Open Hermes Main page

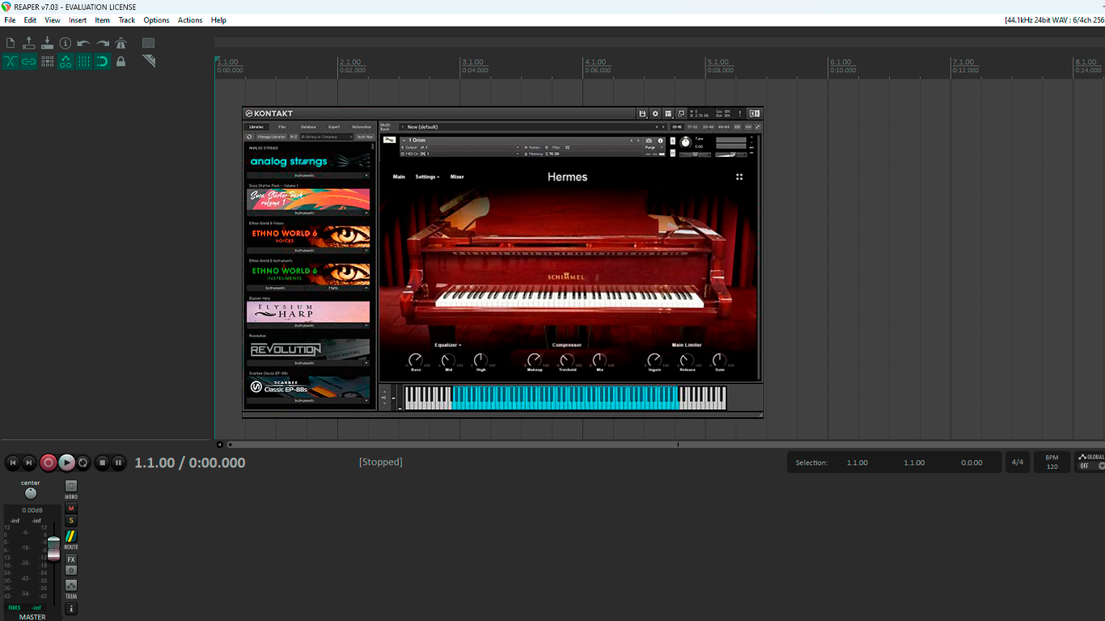399,177
